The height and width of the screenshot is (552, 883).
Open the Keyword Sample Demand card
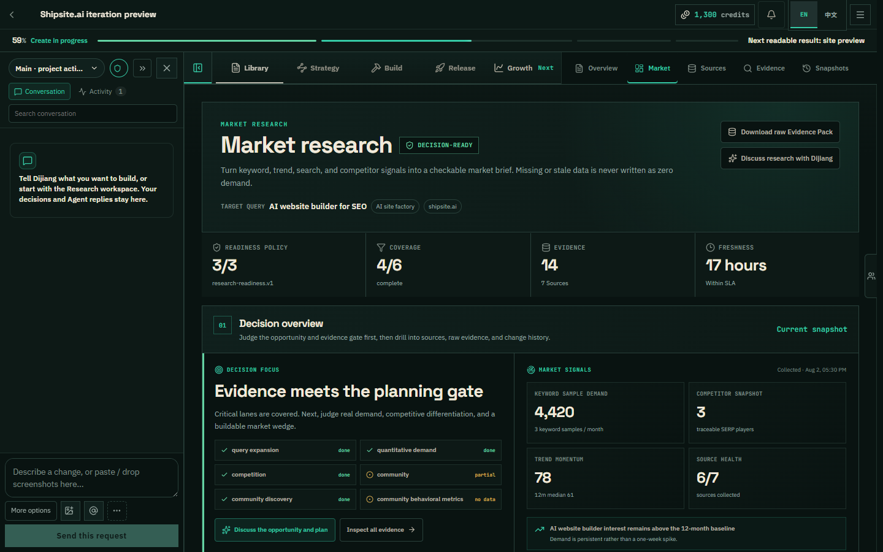click(x=605, y=413)
